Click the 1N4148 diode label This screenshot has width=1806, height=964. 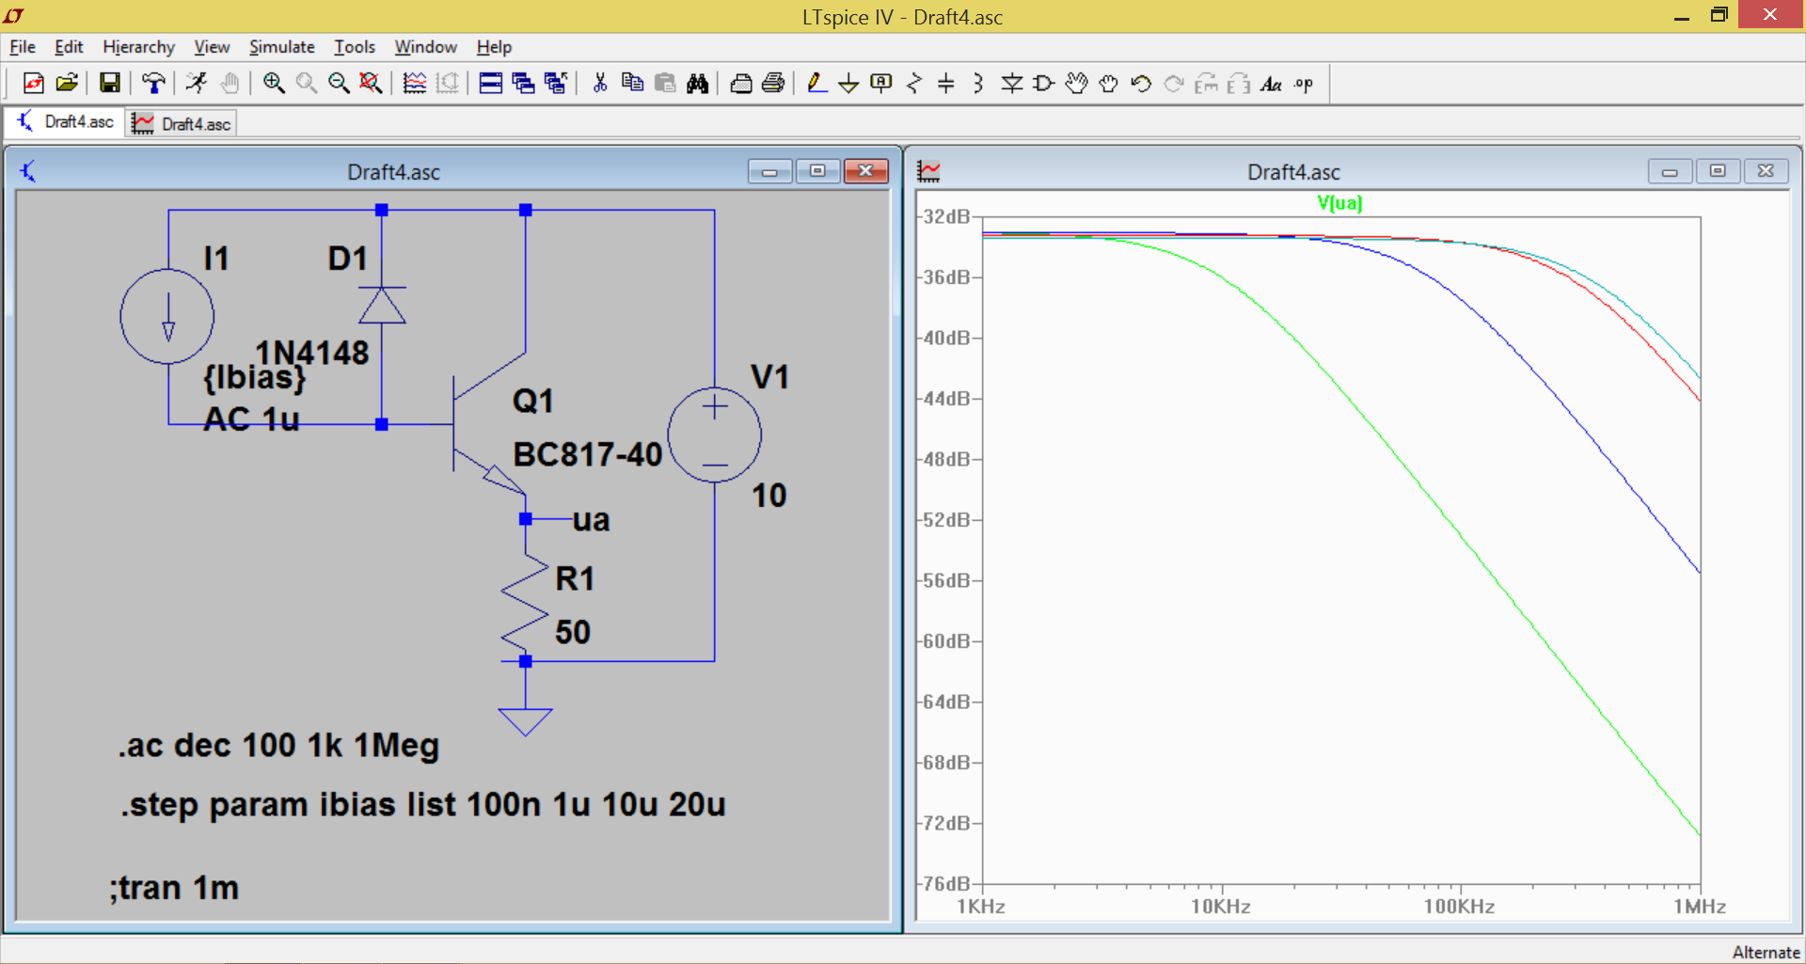click(x=312, y=353)
